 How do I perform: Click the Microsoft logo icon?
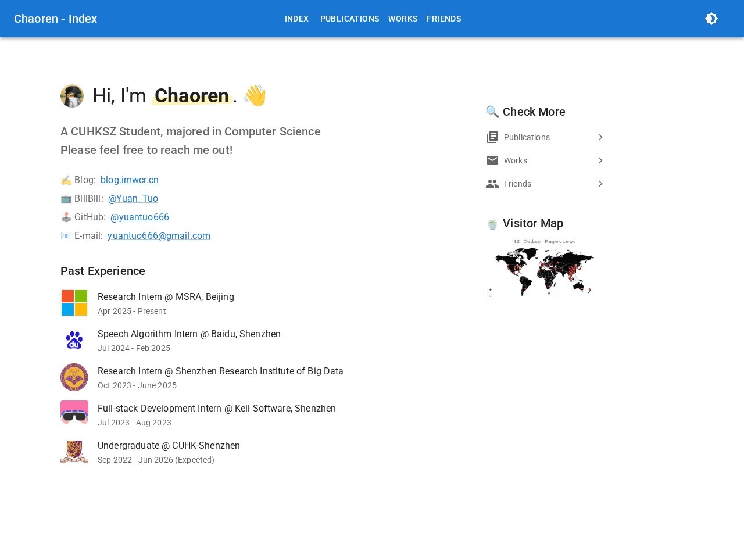tap(74, 303)
